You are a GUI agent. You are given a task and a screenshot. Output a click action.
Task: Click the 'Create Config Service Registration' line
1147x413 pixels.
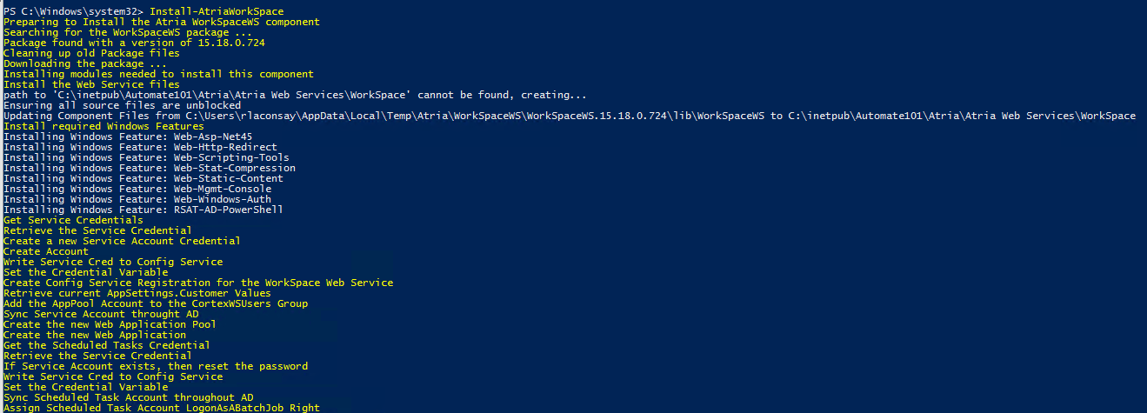[198, 283]
